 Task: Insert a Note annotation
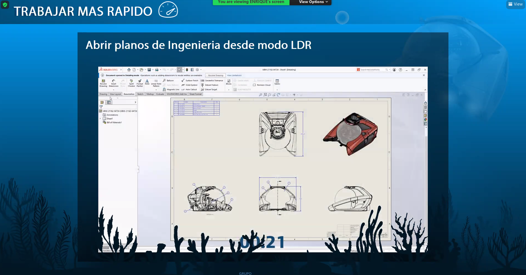[x=147, y=82]
